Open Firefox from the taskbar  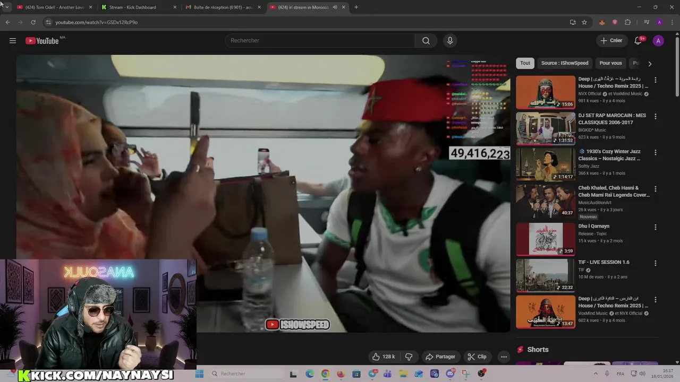click(341, 374)
